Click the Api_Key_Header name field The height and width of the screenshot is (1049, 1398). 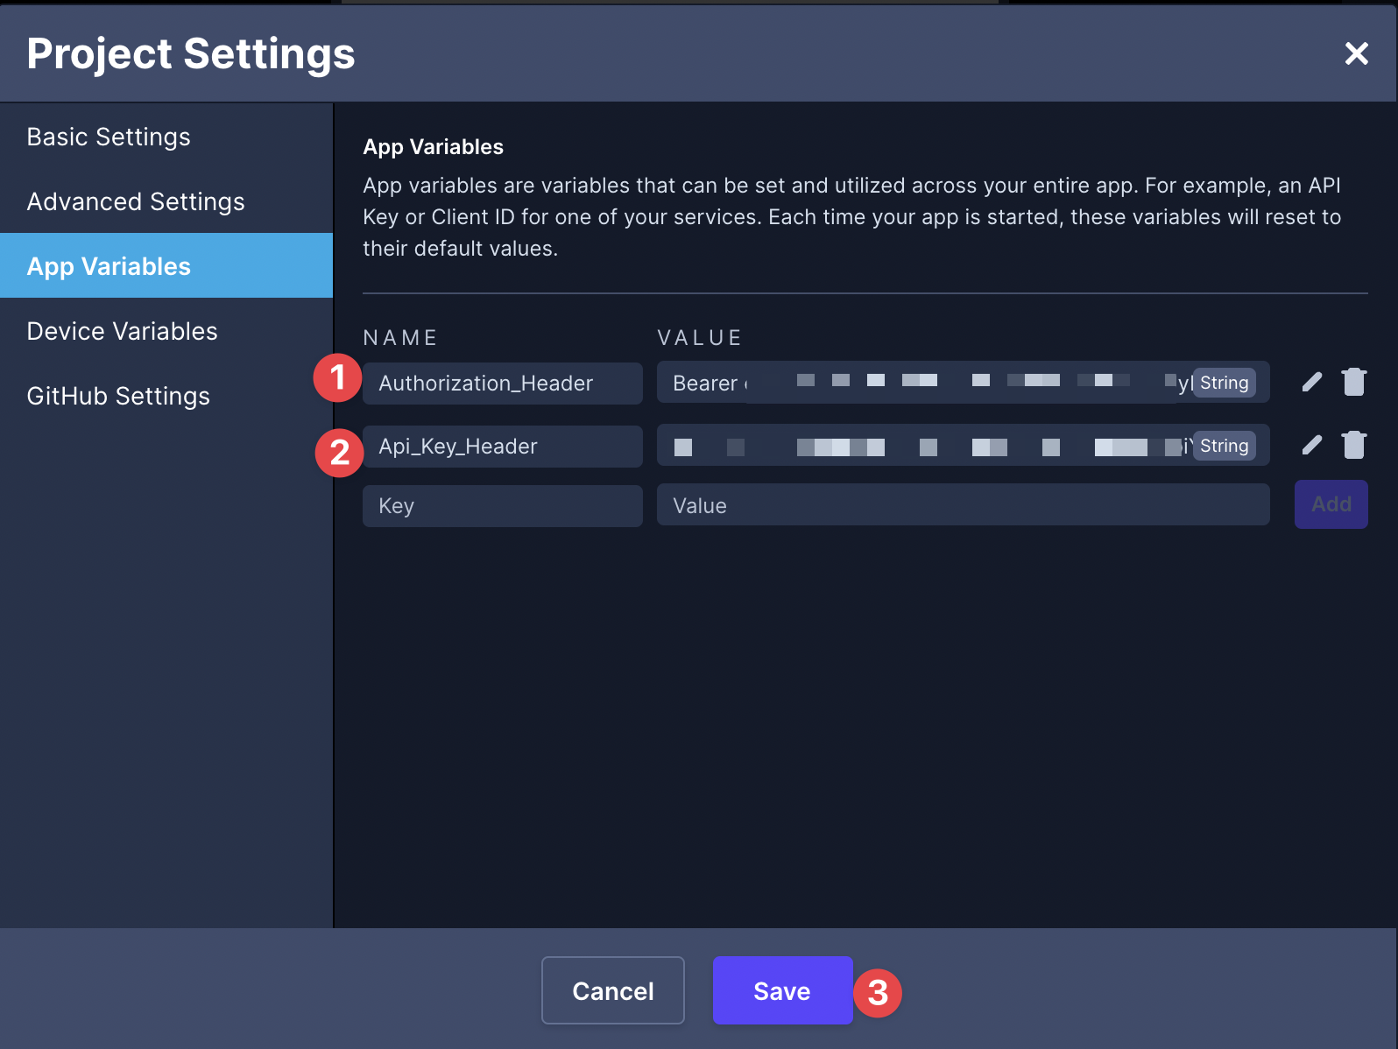coord(503,447)
